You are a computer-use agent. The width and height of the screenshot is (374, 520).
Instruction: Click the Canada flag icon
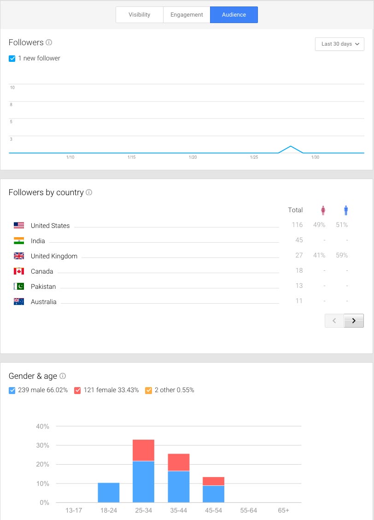pyautogui.click(x=18, y=271)
